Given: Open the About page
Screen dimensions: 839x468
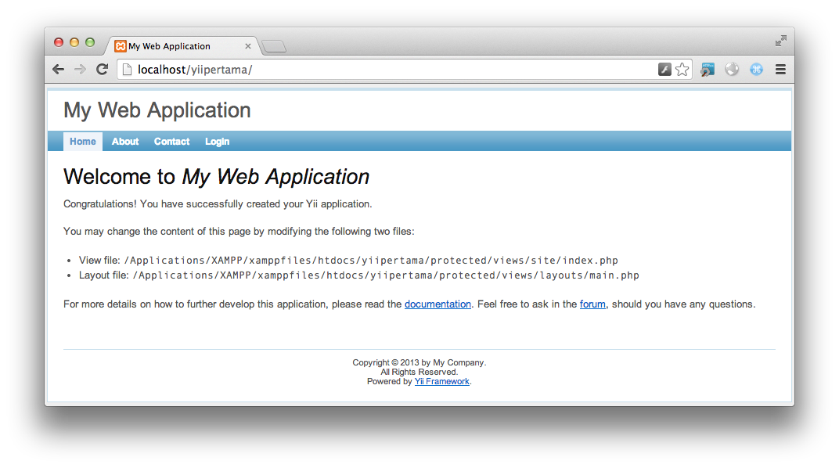Looking at the screenshot, I should [x=124, y=142].
